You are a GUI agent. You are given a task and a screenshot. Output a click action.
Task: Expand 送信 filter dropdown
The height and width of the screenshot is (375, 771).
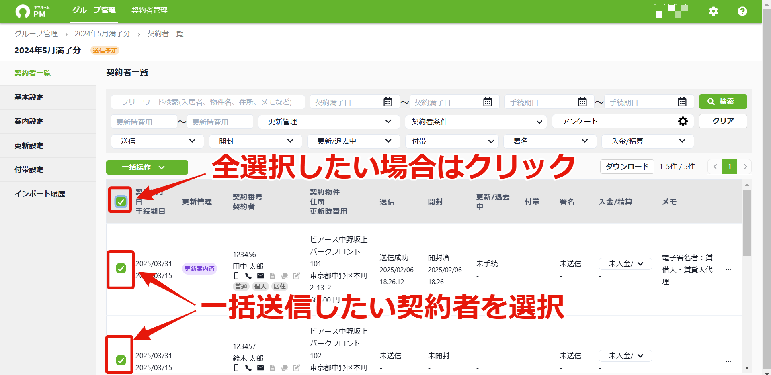(158, 141)
